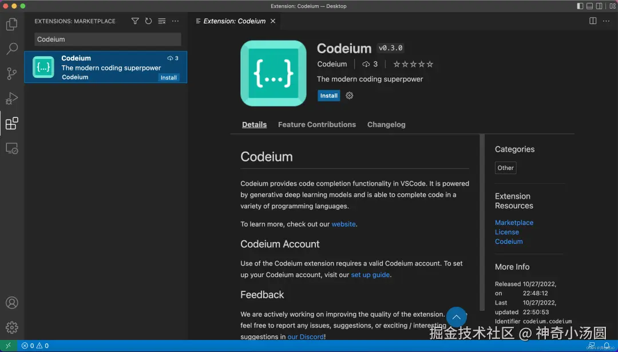Clear extensions search results
Screen dimensions: 618x352
(161, 21)
